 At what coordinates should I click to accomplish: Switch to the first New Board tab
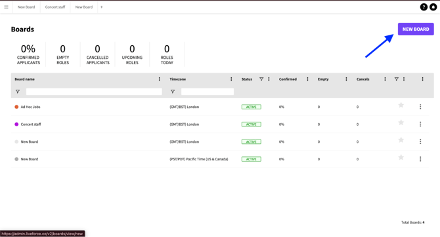pos(26,7)
